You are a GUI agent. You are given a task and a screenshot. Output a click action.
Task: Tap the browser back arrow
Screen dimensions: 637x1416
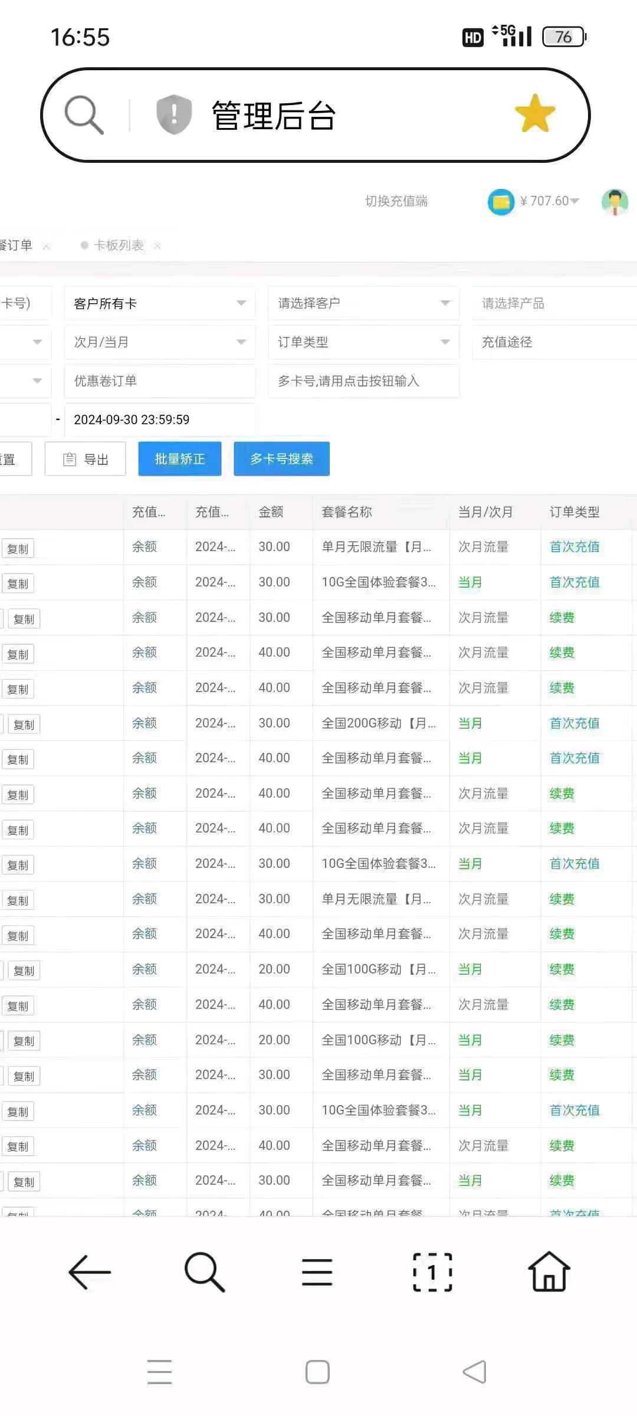click(x=90, y=1272)
